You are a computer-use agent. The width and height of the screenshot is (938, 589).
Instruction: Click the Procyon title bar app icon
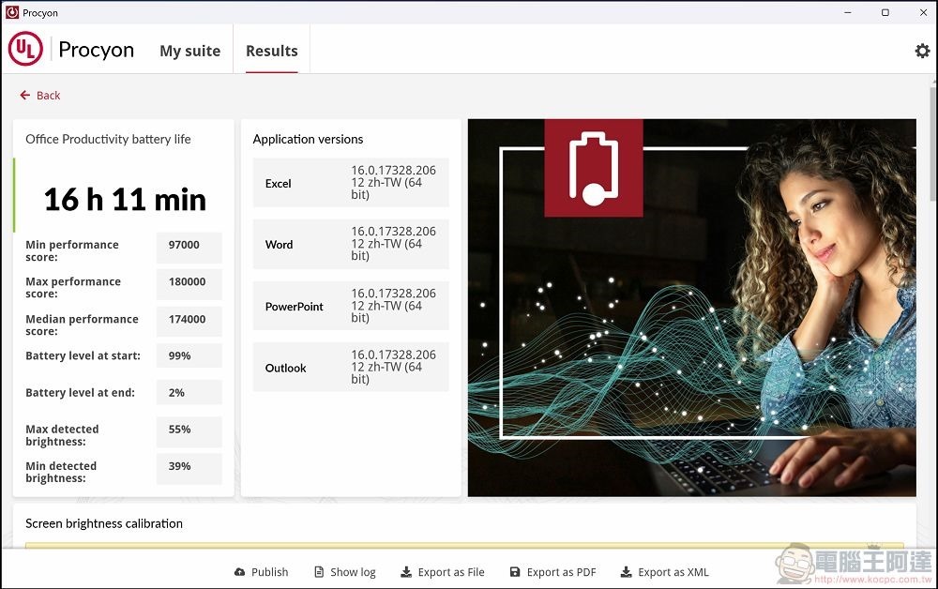click(x=12, y=12)
